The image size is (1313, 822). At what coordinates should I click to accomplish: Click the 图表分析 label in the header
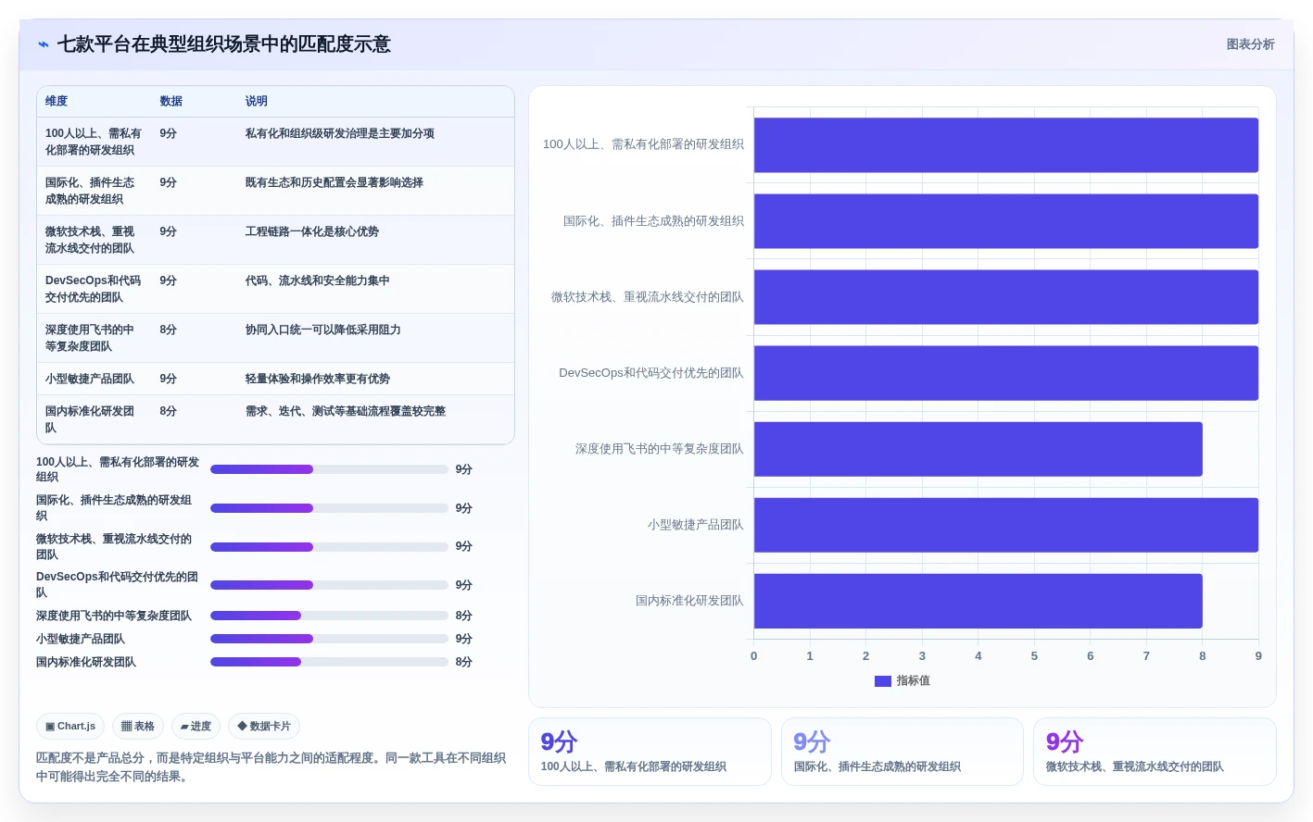coord(1250,44)
